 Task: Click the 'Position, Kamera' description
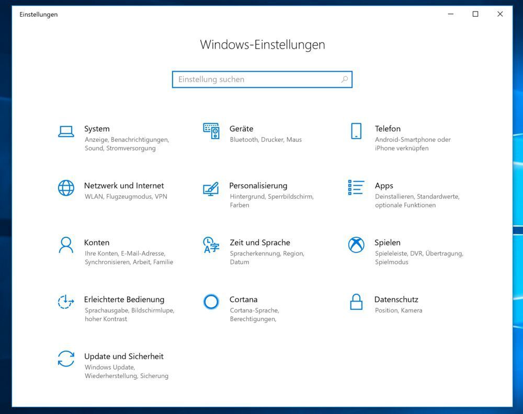399,310
